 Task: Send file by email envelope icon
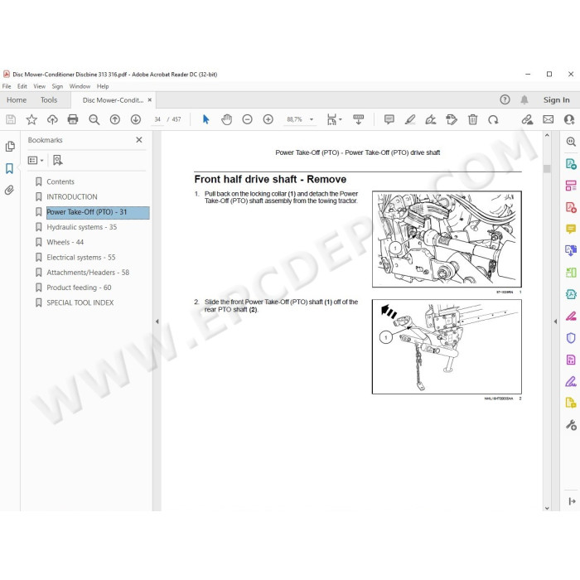click(549, 119)
